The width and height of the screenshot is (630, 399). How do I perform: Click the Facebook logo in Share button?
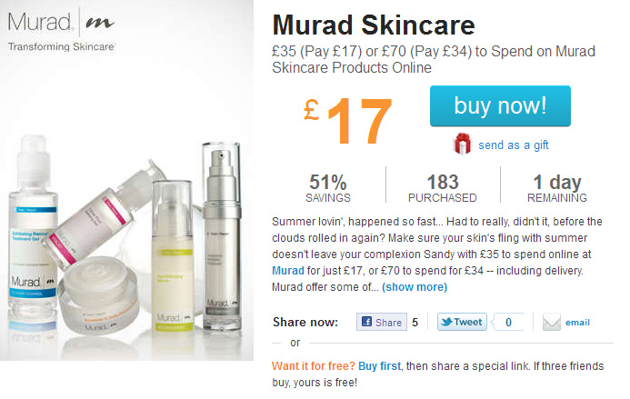[x=366, y=322]
